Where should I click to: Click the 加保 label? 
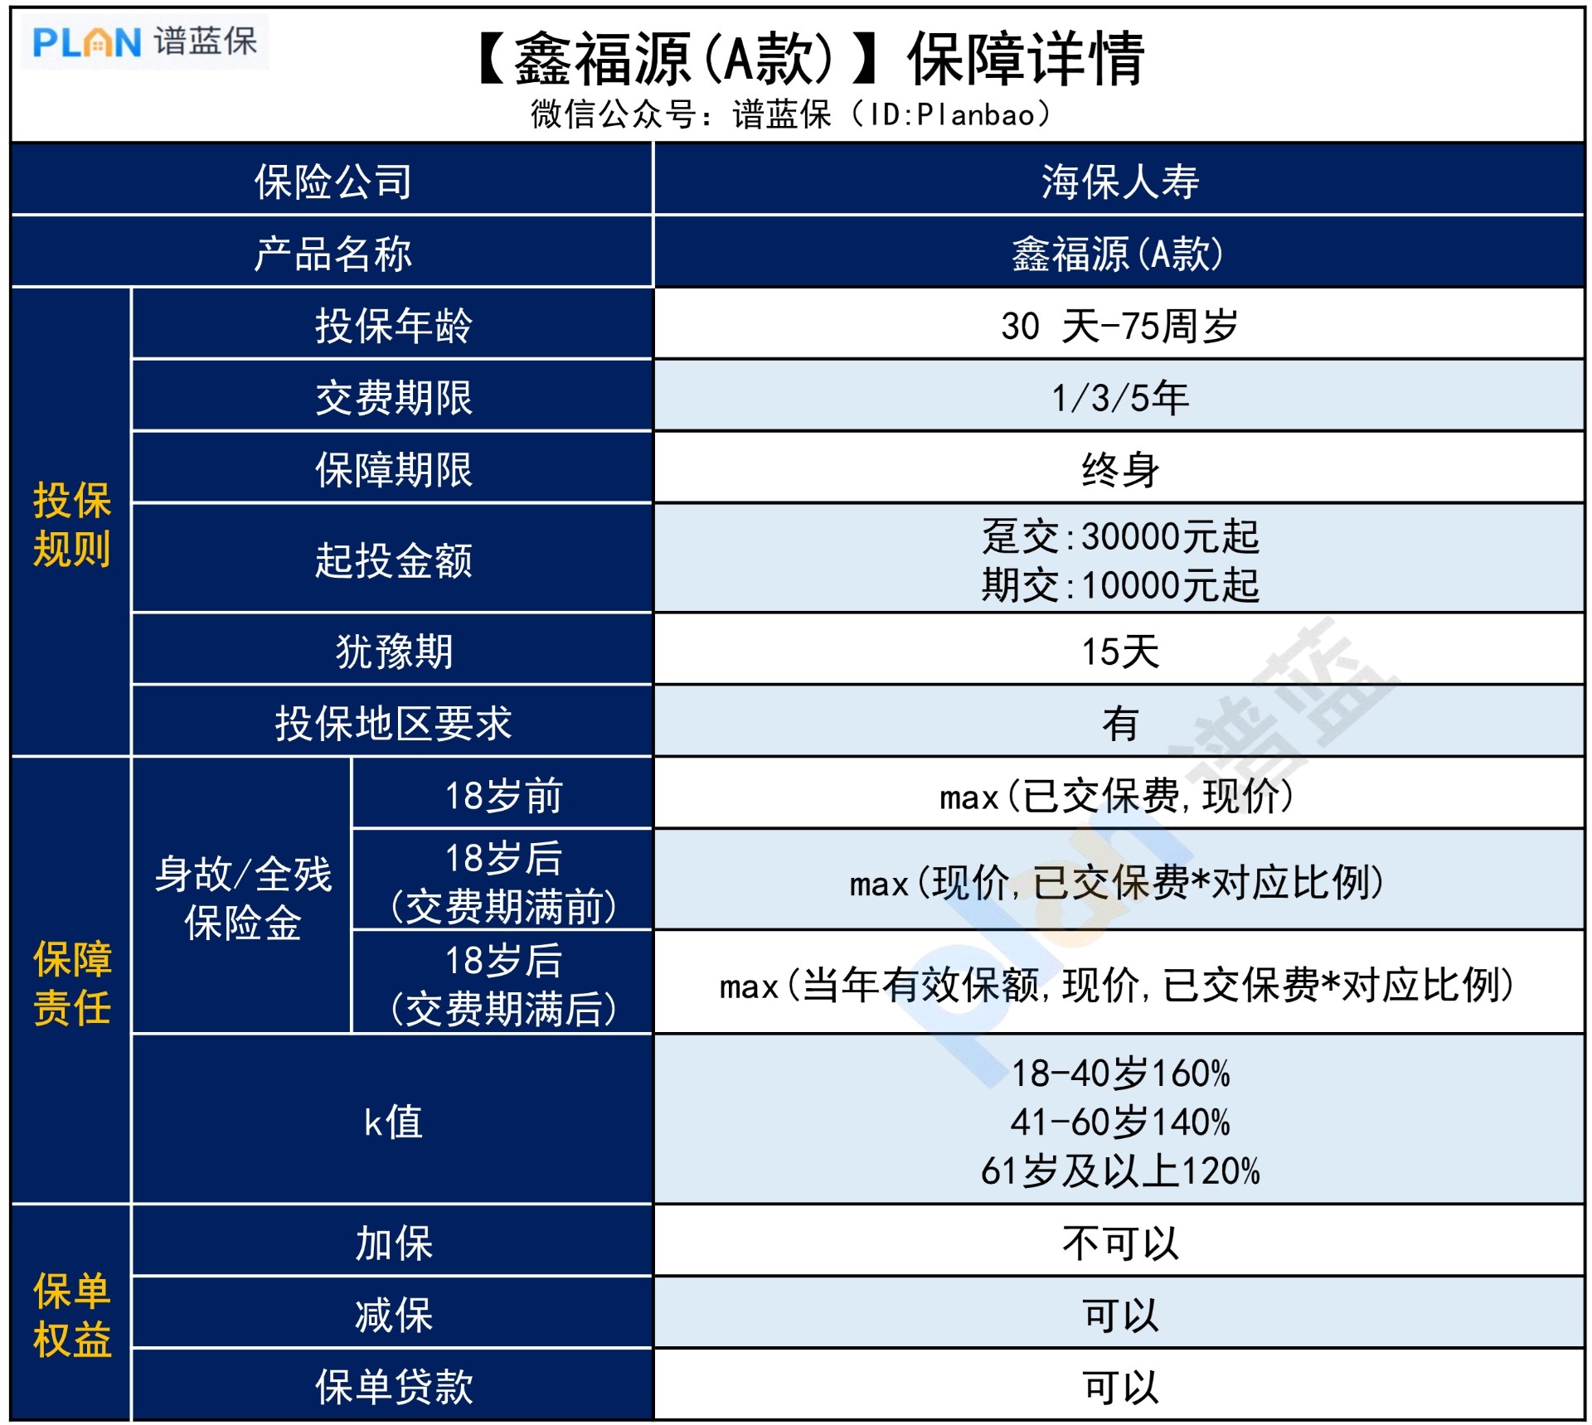(x=393, y=1243)
